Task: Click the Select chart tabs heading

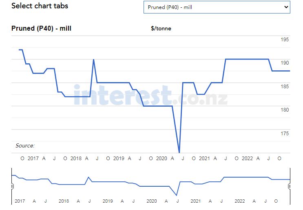Action: point(40,6)
